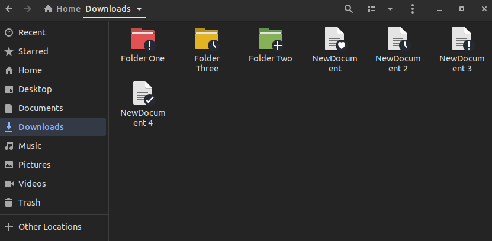
Task: Open the green Folder Two icon
Action: pyautogui.click(x=270, y=39)
